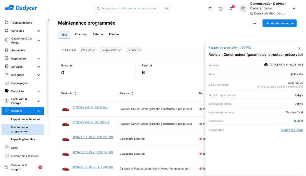Expand the Services sidebar menu

[x=39, y=67]
